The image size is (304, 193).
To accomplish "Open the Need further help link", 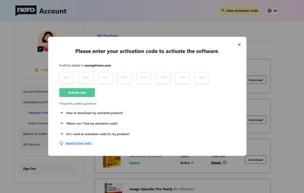I will tap(78, 143).
